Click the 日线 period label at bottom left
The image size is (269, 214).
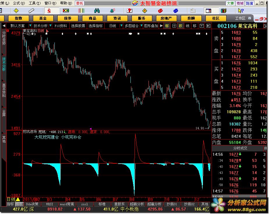11,199
